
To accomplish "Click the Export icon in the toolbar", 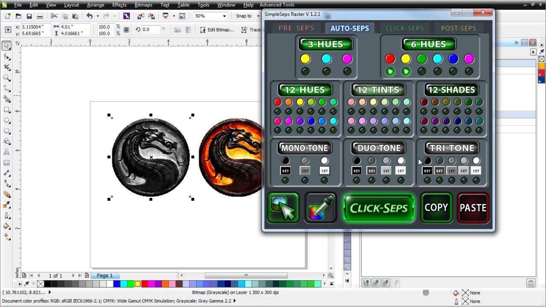I will tap(151, 16).
